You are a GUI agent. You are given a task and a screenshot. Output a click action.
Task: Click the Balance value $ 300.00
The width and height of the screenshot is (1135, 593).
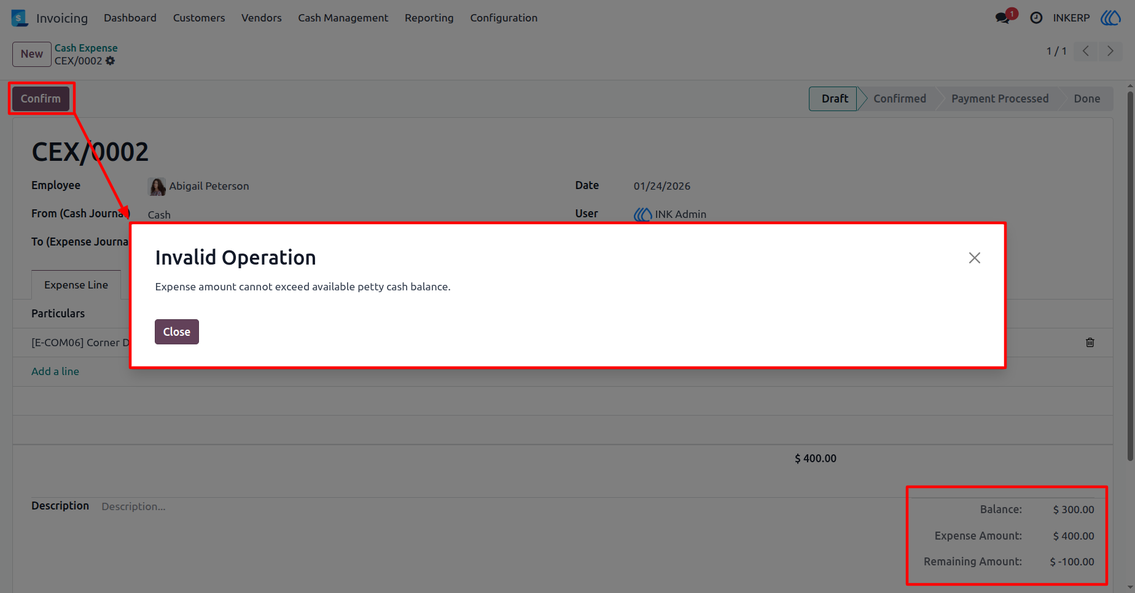click(1074, 510)
